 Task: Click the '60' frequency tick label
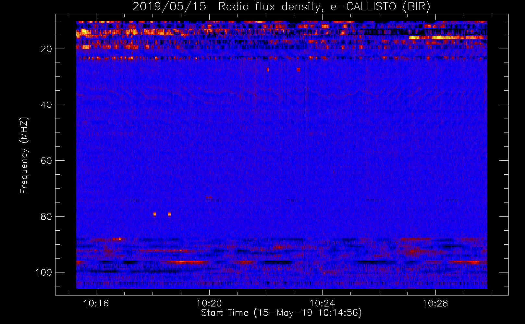pyautogui.click(x=46, y=161)
